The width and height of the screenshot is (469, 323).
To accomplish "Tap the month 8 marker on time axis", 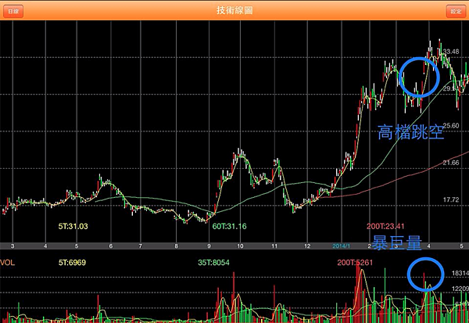I will (x=176, y=246).
